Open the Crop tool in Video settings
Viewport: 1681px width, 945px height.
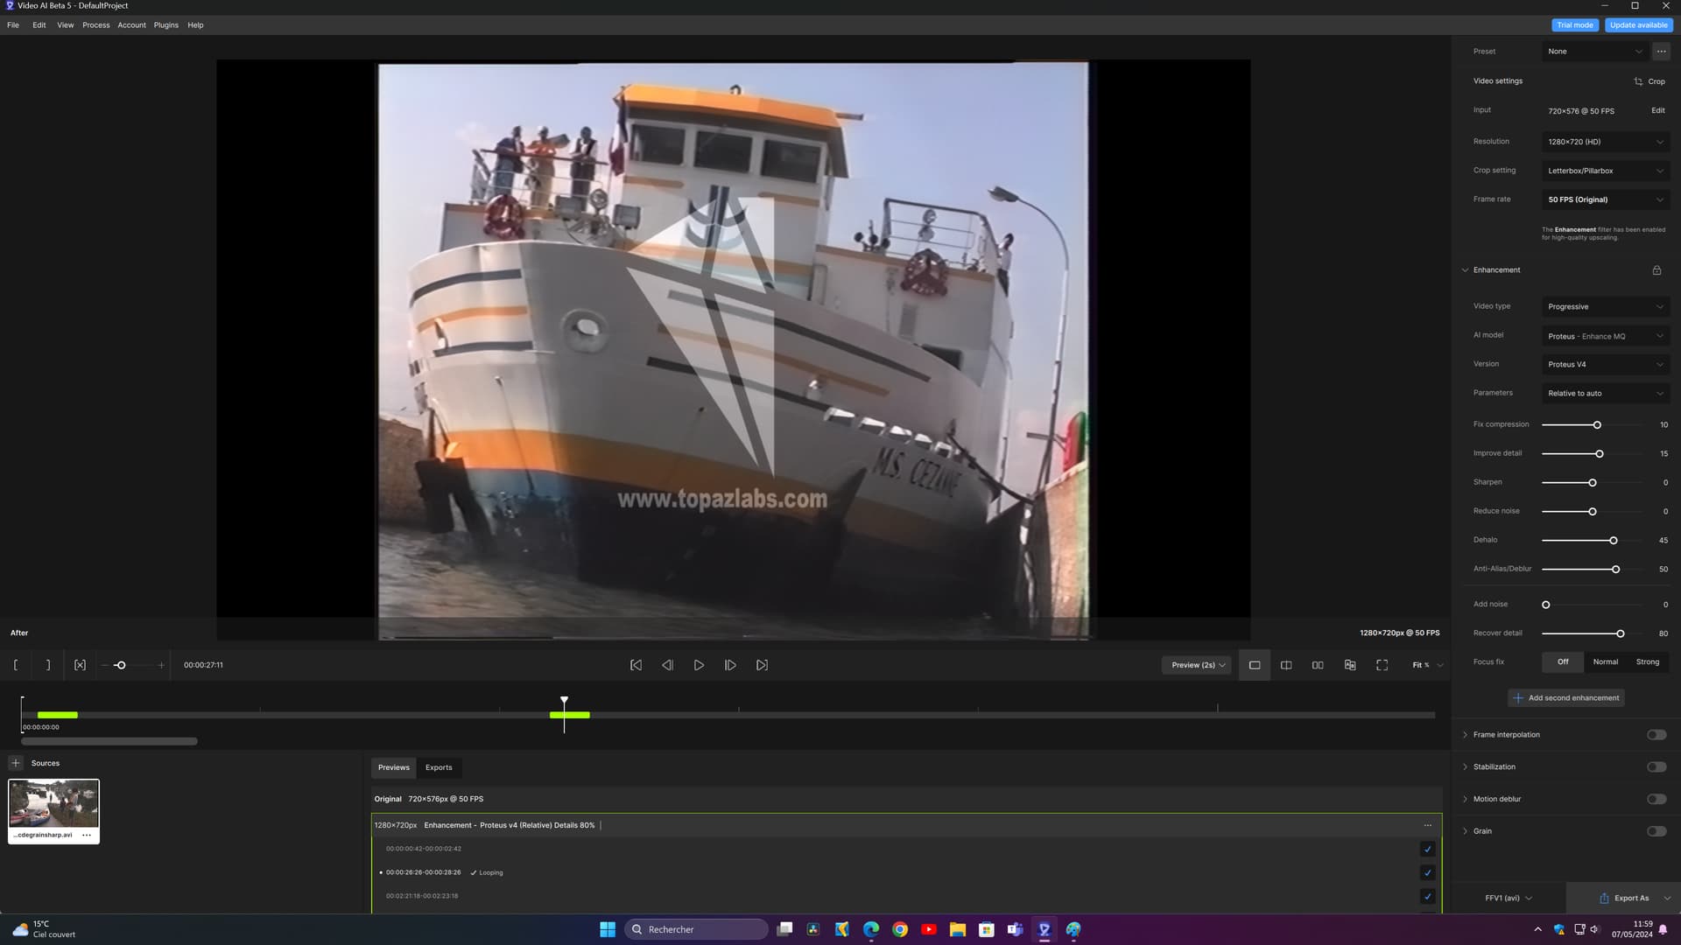pos(1649,80)
